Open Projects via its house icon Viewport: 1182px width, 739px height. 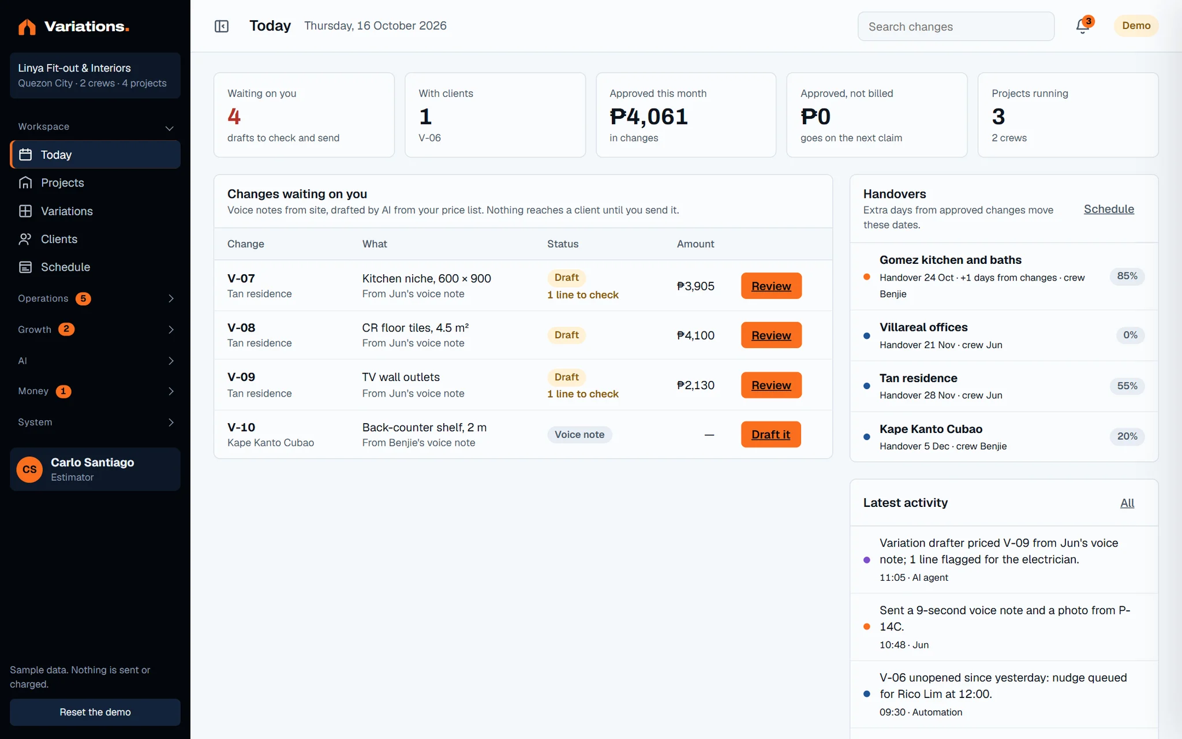click(x=25, y=182)
